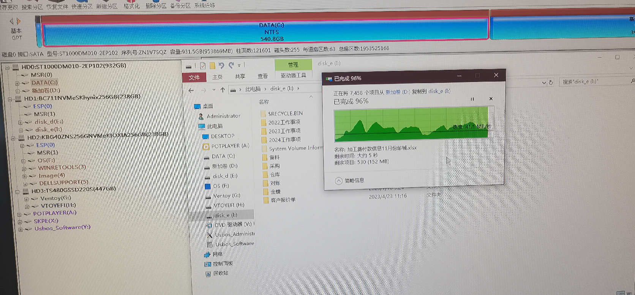Click the 备份分区 toolbar button
The height and width of the screenshot is (295, 635).
(x=180, y=5)
